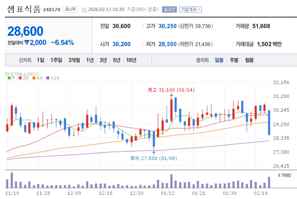The image size is (297, 199).
Task: Select the 월봉 monthly candle chart
Action: tap(249, 60)
